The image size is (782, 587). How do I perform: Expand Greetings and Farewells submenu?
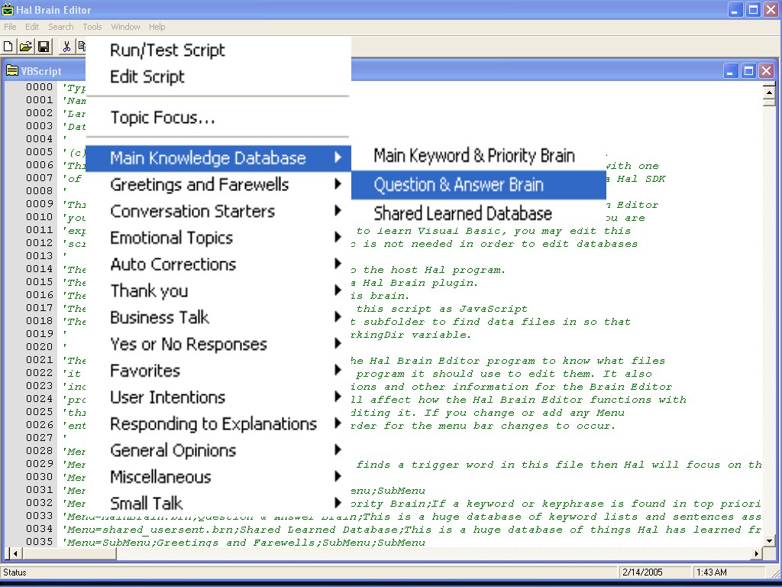(218, 185)
